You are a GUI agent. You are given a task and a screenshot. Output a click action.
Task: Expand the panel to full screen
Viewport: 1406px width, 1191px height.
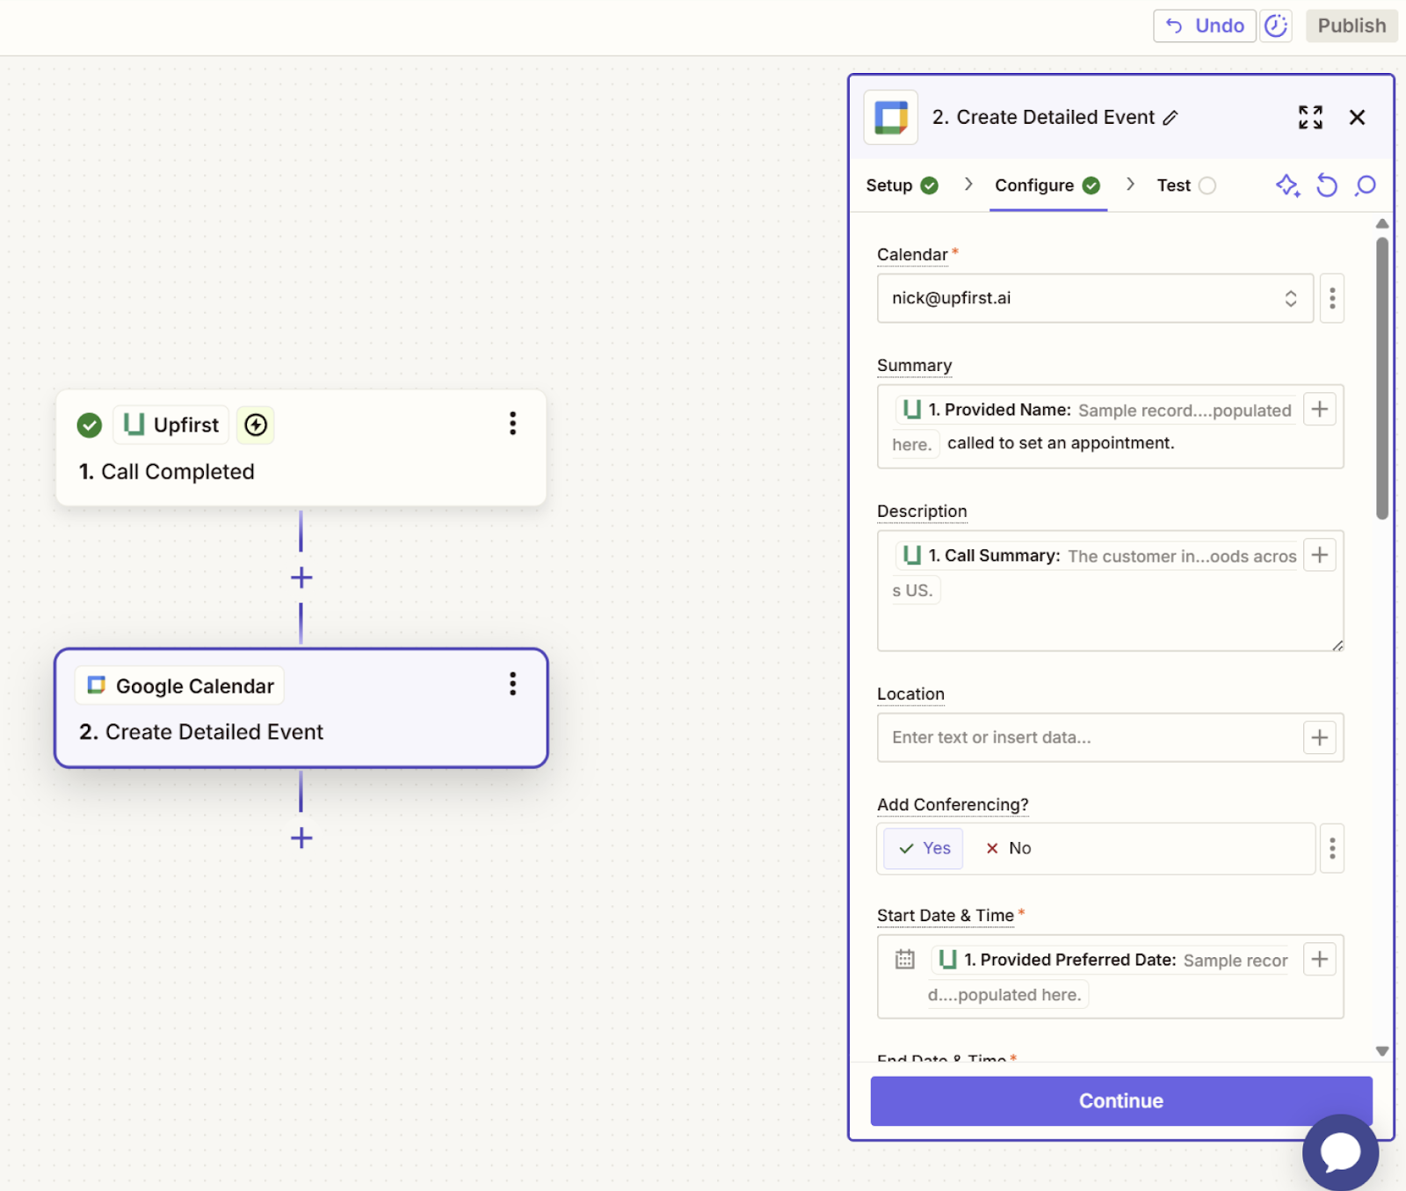(1310, 118)
